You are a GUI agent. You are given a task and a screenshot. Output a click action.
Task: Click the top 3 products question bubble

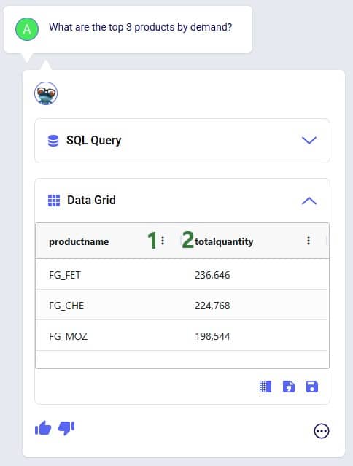click(128, 29)
